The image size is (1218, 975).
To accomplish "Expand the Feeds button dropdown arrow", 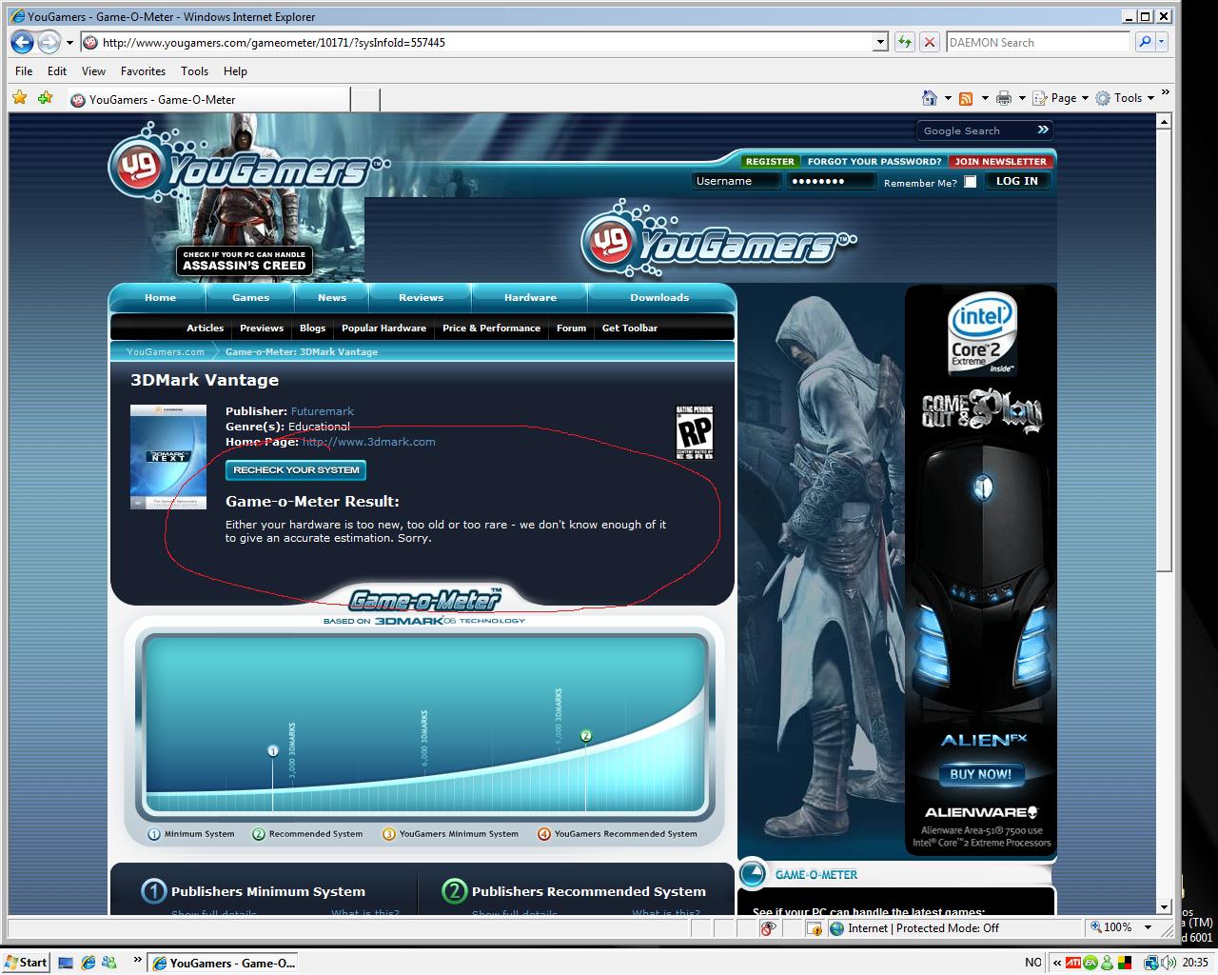I will click(x=984, y=98).
